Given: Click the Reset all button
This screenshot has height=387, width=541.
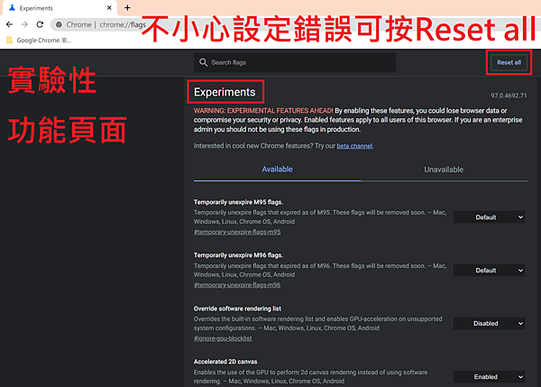Looking at the screenshot, I should point(509,62).
